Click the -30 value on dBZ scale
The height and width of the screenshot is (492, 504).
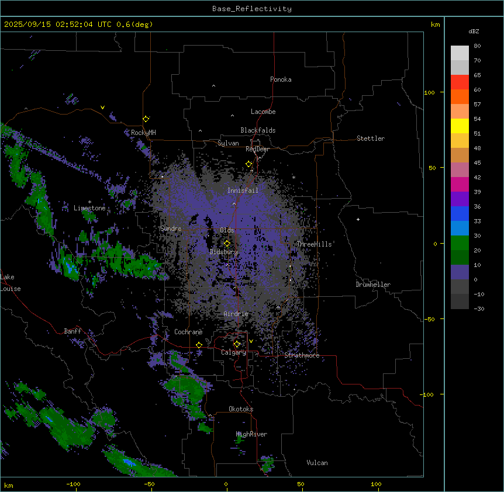click(x=479, y=309)
